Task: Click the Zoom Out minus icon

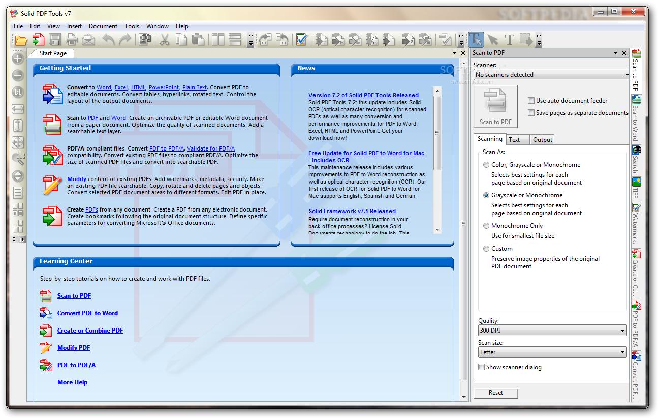Action: pyautogui.click(x=18, y=76)
